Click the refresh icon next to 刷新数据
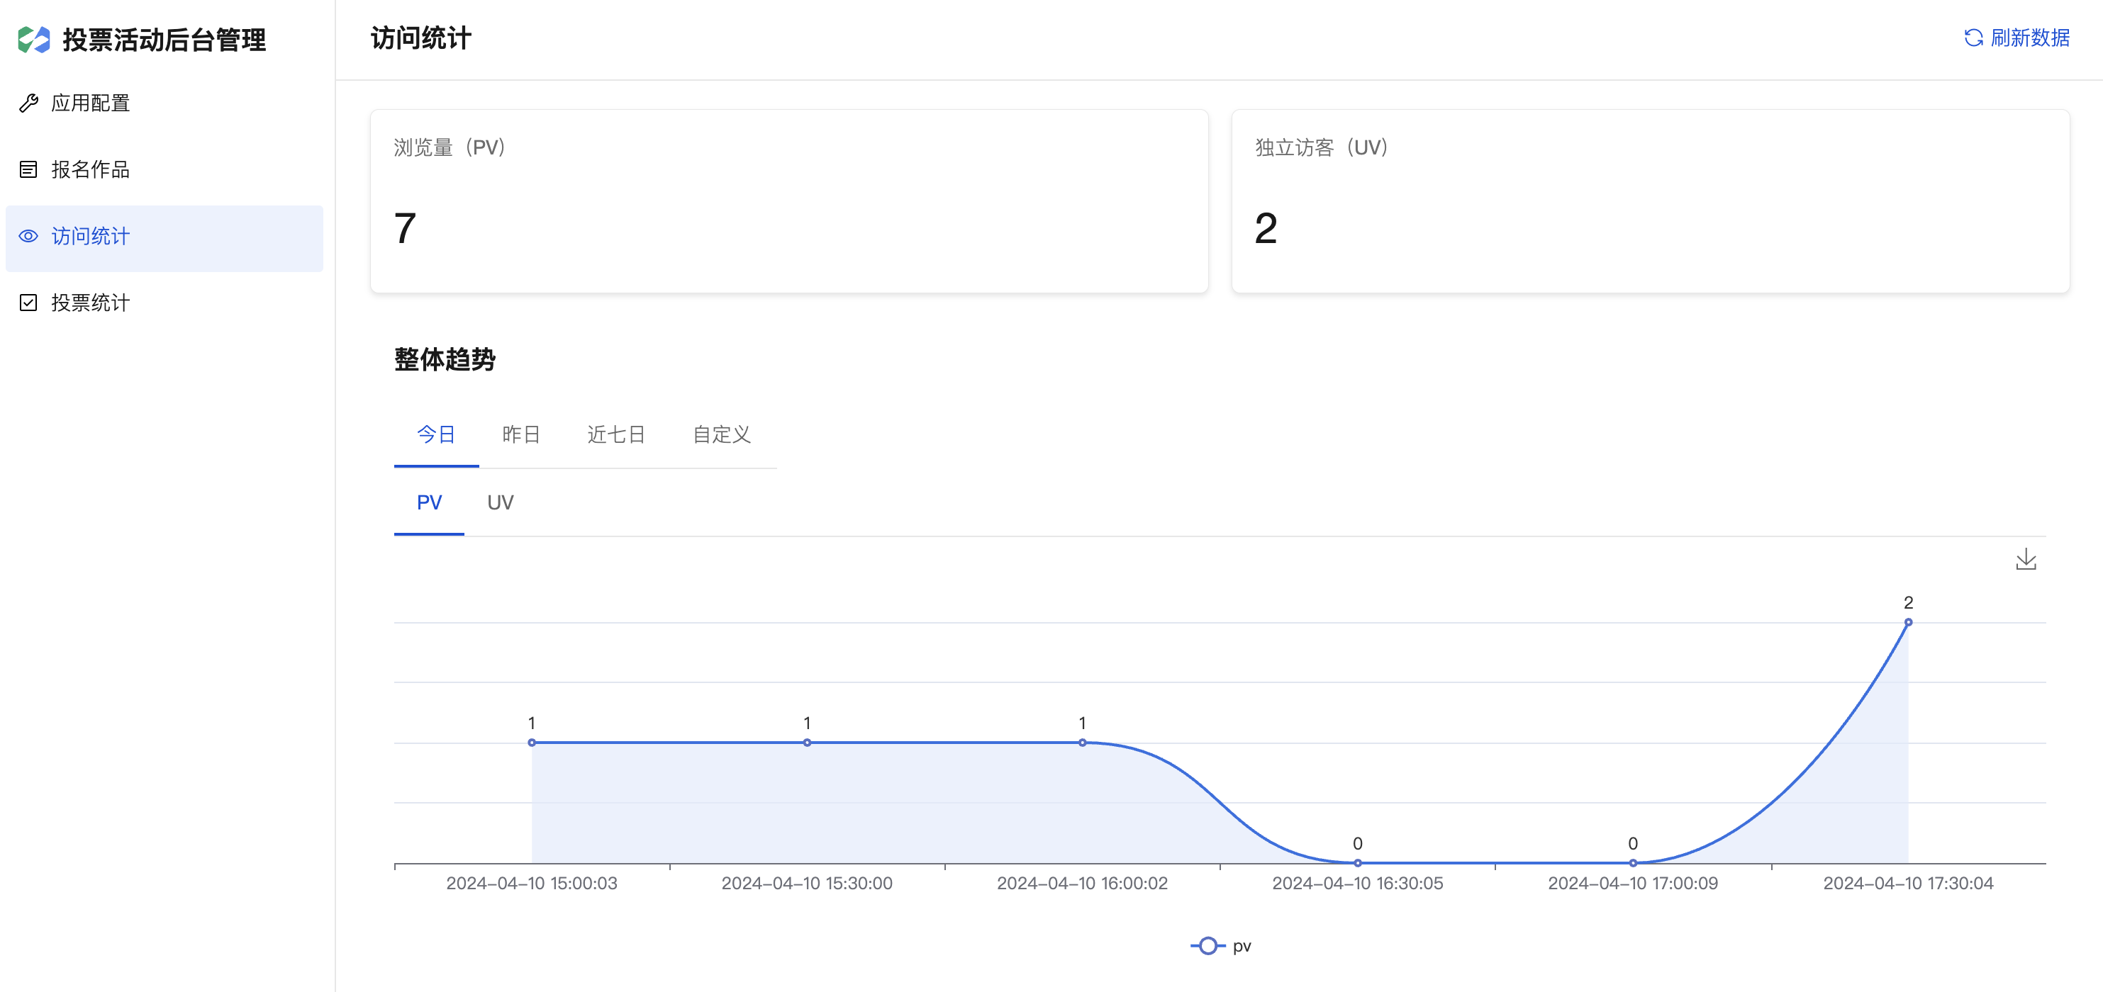The width and height of the screenshot is (2103, 992). pyautogui.click(x=1973, y=38)
